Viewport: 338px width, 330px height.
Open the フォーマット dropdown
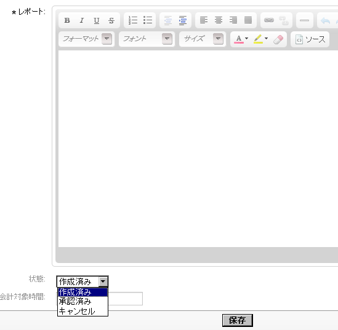pos(86,39)
